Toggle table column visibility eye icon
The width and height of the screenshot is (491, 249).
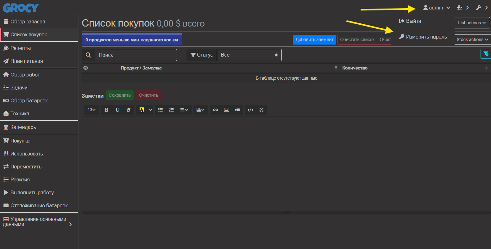[x=85, y=68]
